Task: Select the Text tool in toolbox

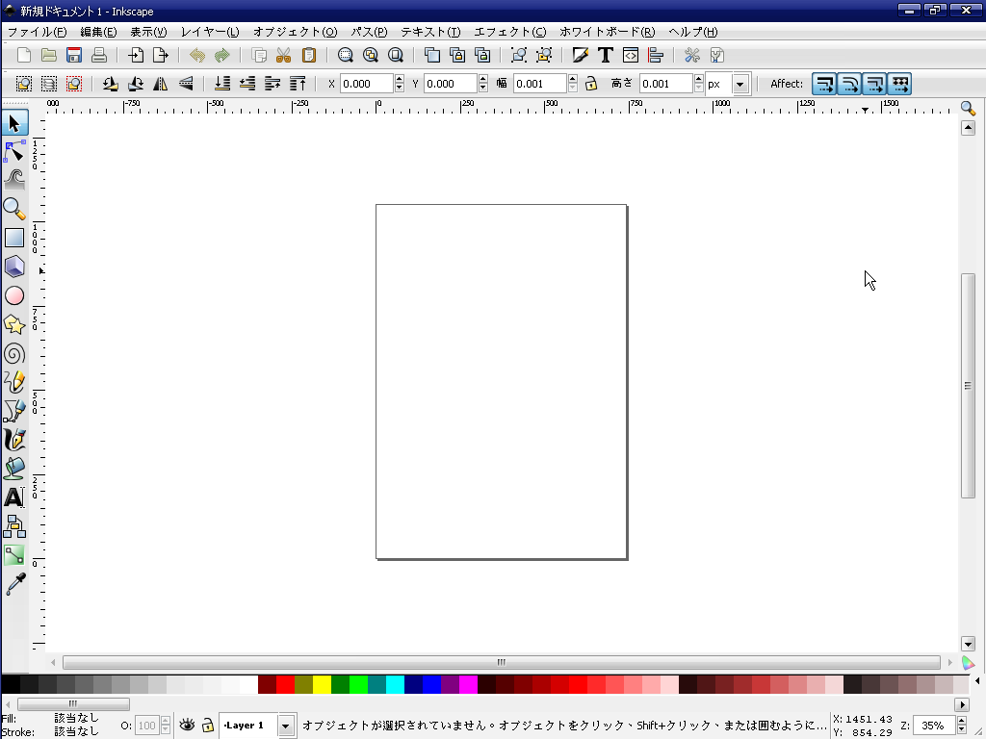Action: [x=14, y=497]
